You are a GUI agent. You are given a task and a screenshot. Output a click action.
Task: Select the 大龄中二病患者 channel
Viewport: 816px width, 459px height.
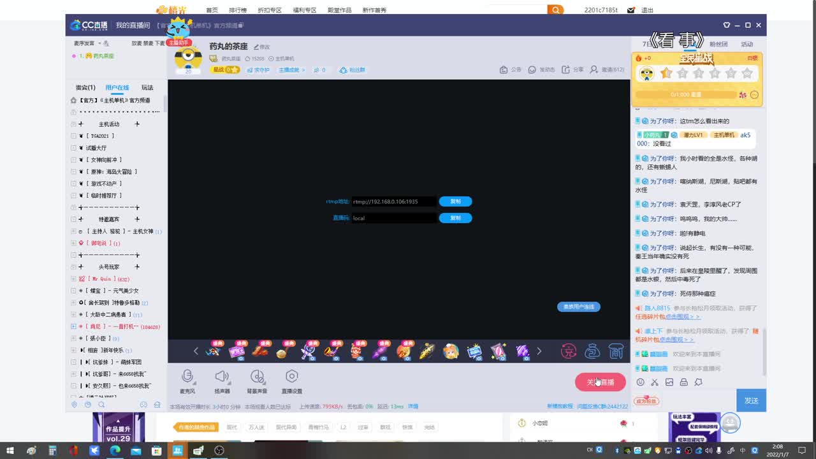click(110, 315)
